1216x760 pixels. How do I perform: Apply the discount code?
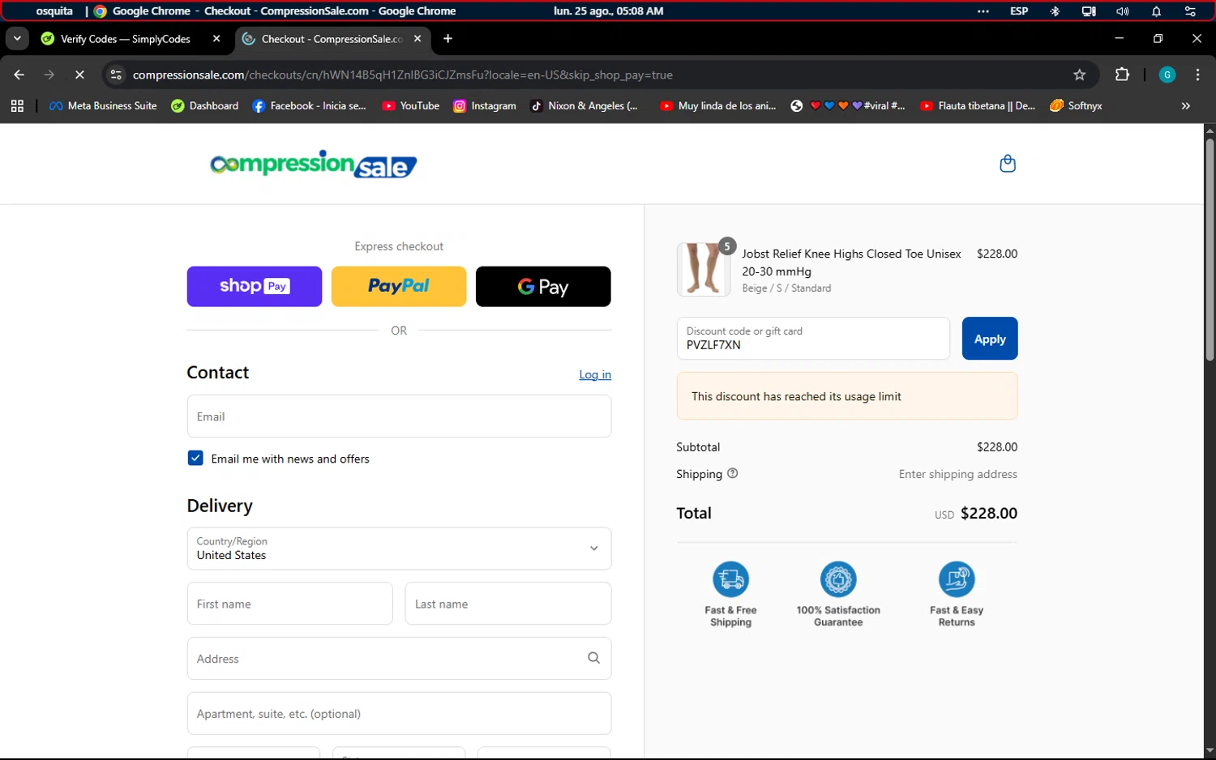[990, 339]
